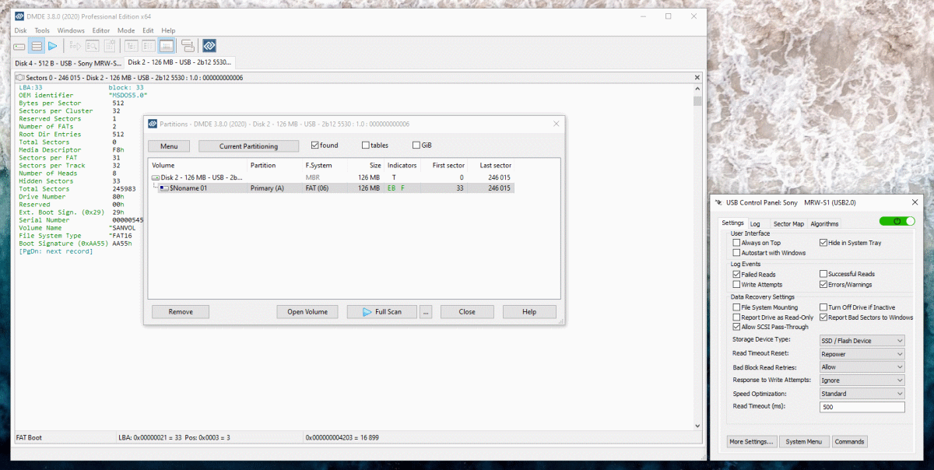
Task: Open the Tools menu
Action: [x=42, y=30]
